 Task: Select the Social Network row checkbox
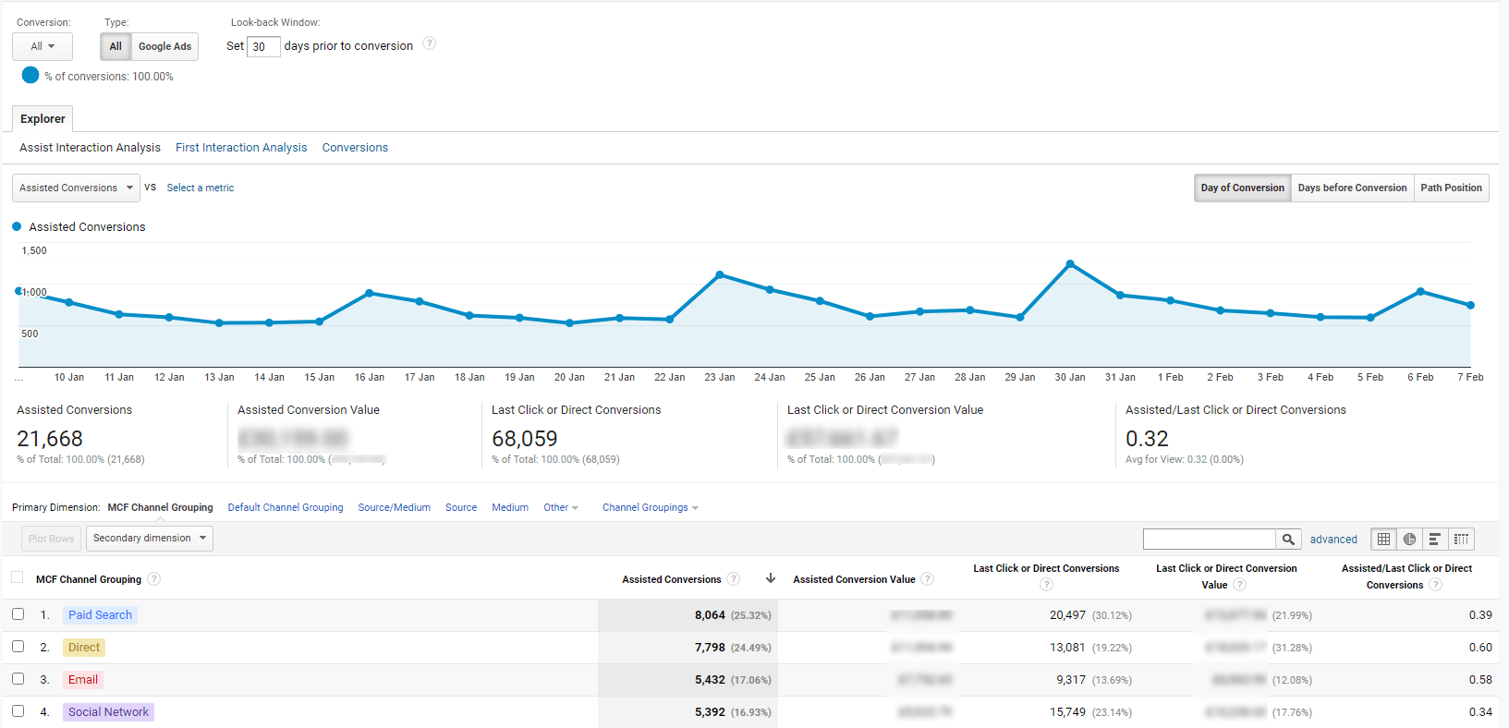pyautogui.click(x=18, y=711)
